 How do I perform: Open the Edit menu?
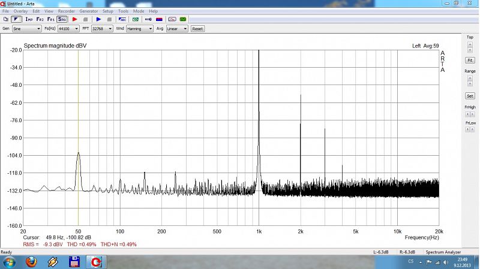point(36,11)
